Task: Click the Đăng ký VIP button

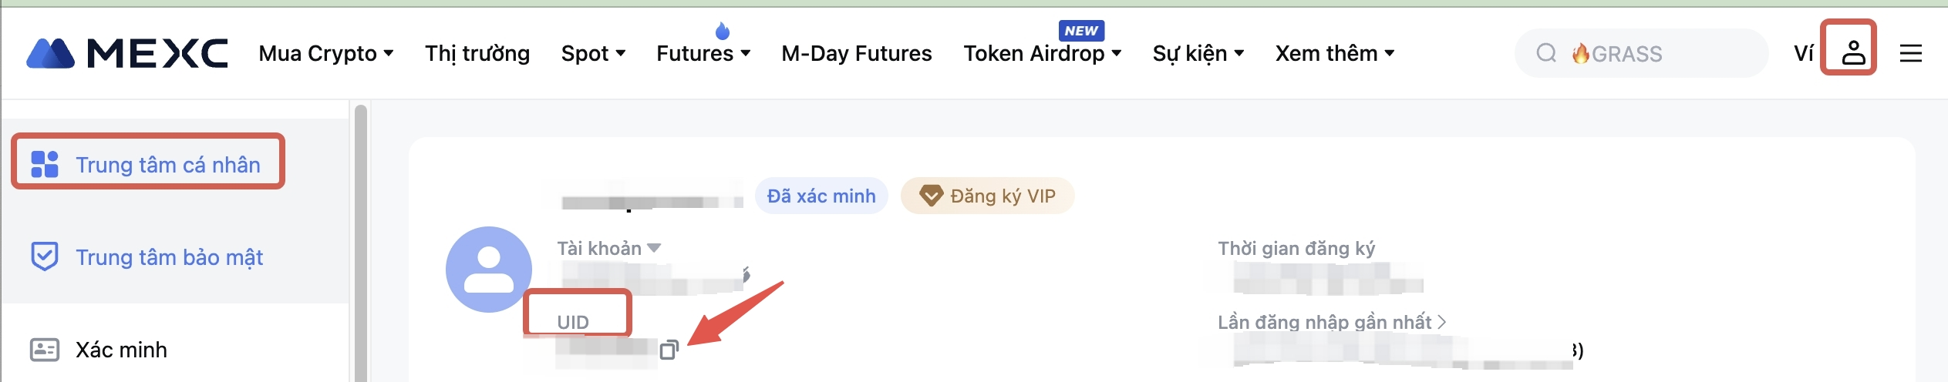Action: pos(987,196)
